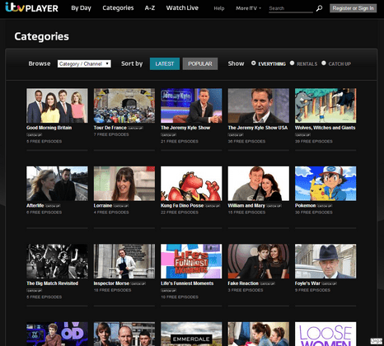The image size is (384, 346).
Task: Click the Pokemon title link
Action: pos(305,206)
